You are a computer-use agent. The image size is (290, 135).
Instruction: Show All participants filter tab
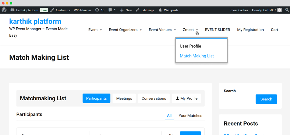coord(169,116)
